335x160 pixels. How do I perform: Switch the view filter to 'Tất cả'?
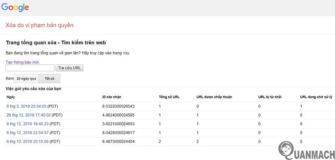tap(49, 78)
